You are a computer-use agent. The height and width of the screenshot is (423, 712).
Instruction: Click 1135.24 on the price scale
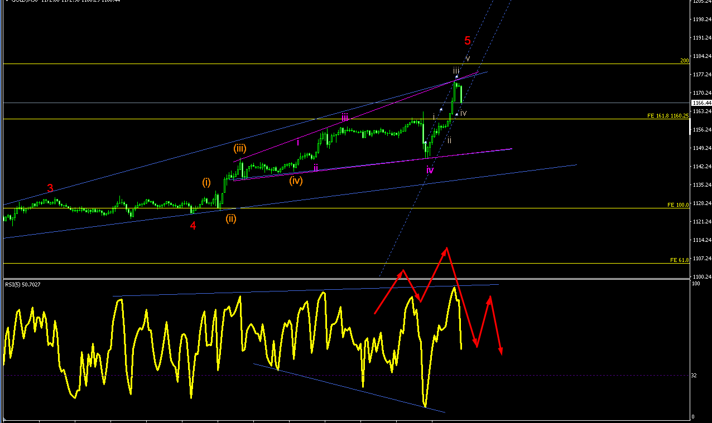coord(701,185)
